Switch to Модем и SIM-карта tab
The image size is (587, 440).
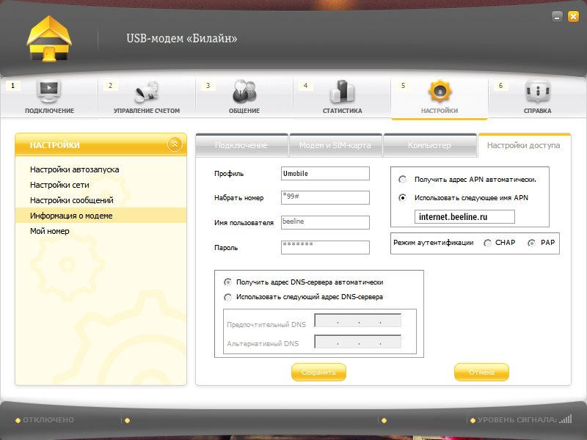(335, 145)
